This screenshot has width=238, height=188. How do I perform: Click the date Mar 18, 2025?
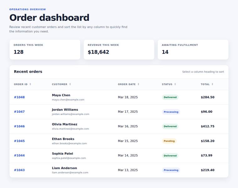pyautogui.click(x=128, y=97)
